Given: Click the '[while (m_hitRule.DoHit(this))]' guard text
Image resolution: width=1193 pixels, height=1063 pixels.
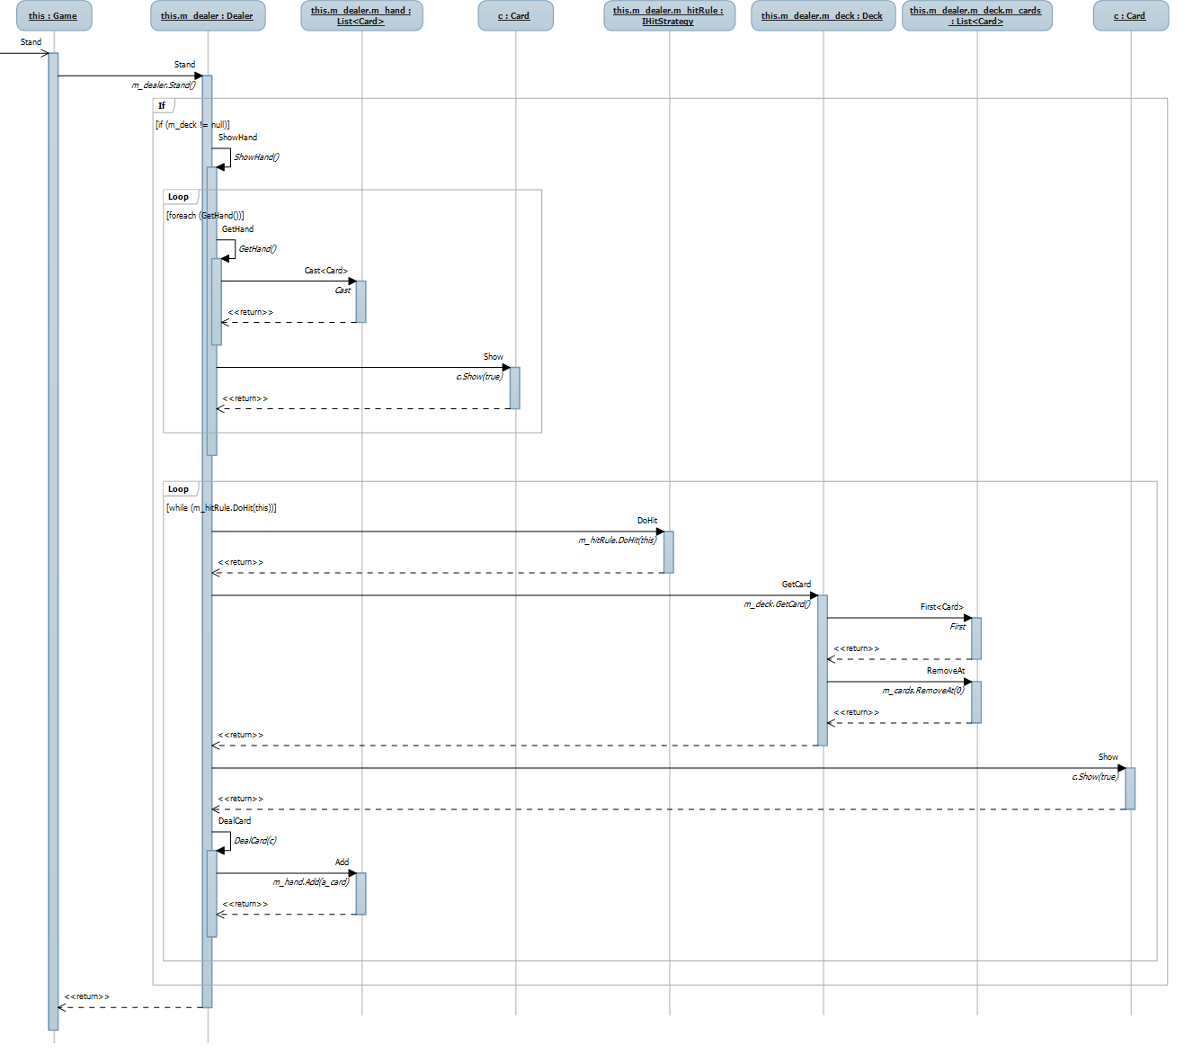Looking at the screenshot, I should 221,508.
